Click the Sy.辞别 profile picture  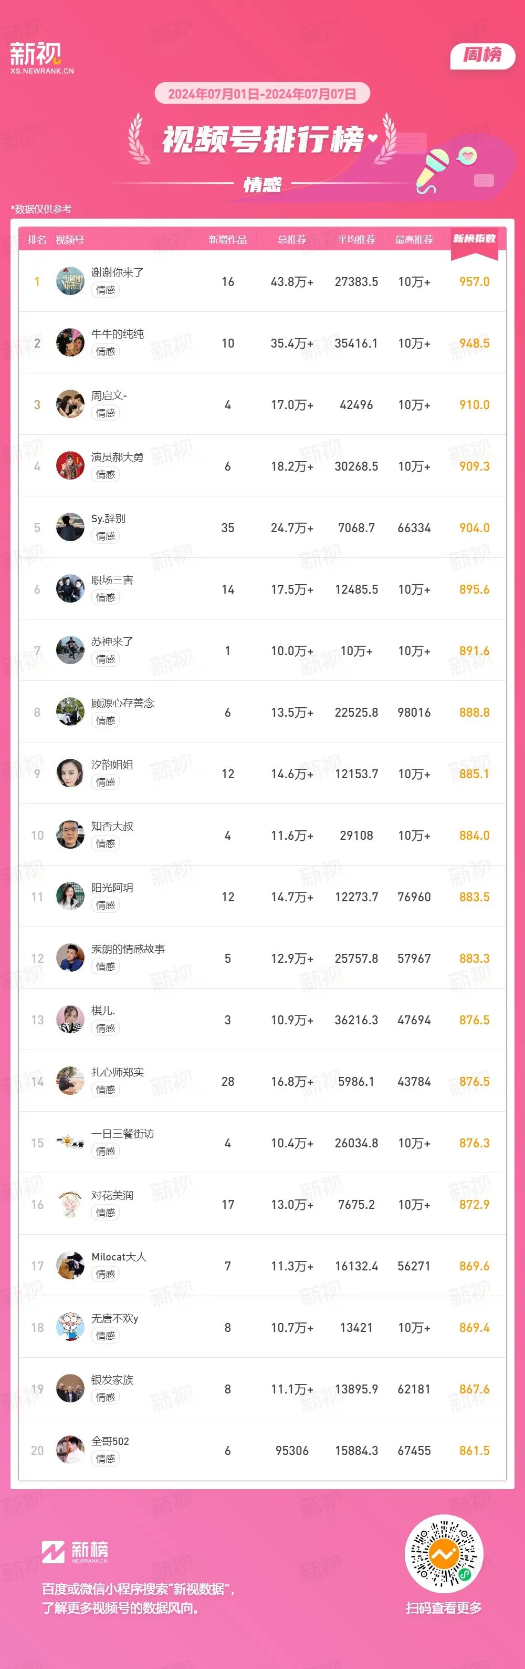(x=70, y=527)
